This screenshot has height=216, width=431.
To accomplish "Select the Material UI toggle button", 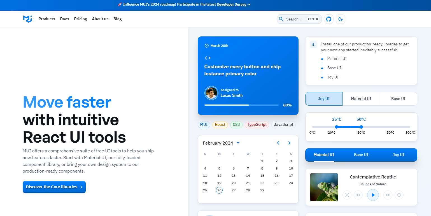I will [x=361, y=99].
